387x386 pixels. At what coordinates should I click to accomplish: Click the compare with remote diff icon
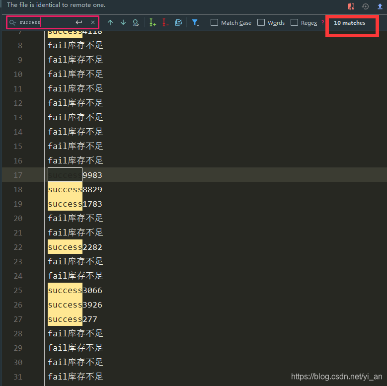pos(351,6)
